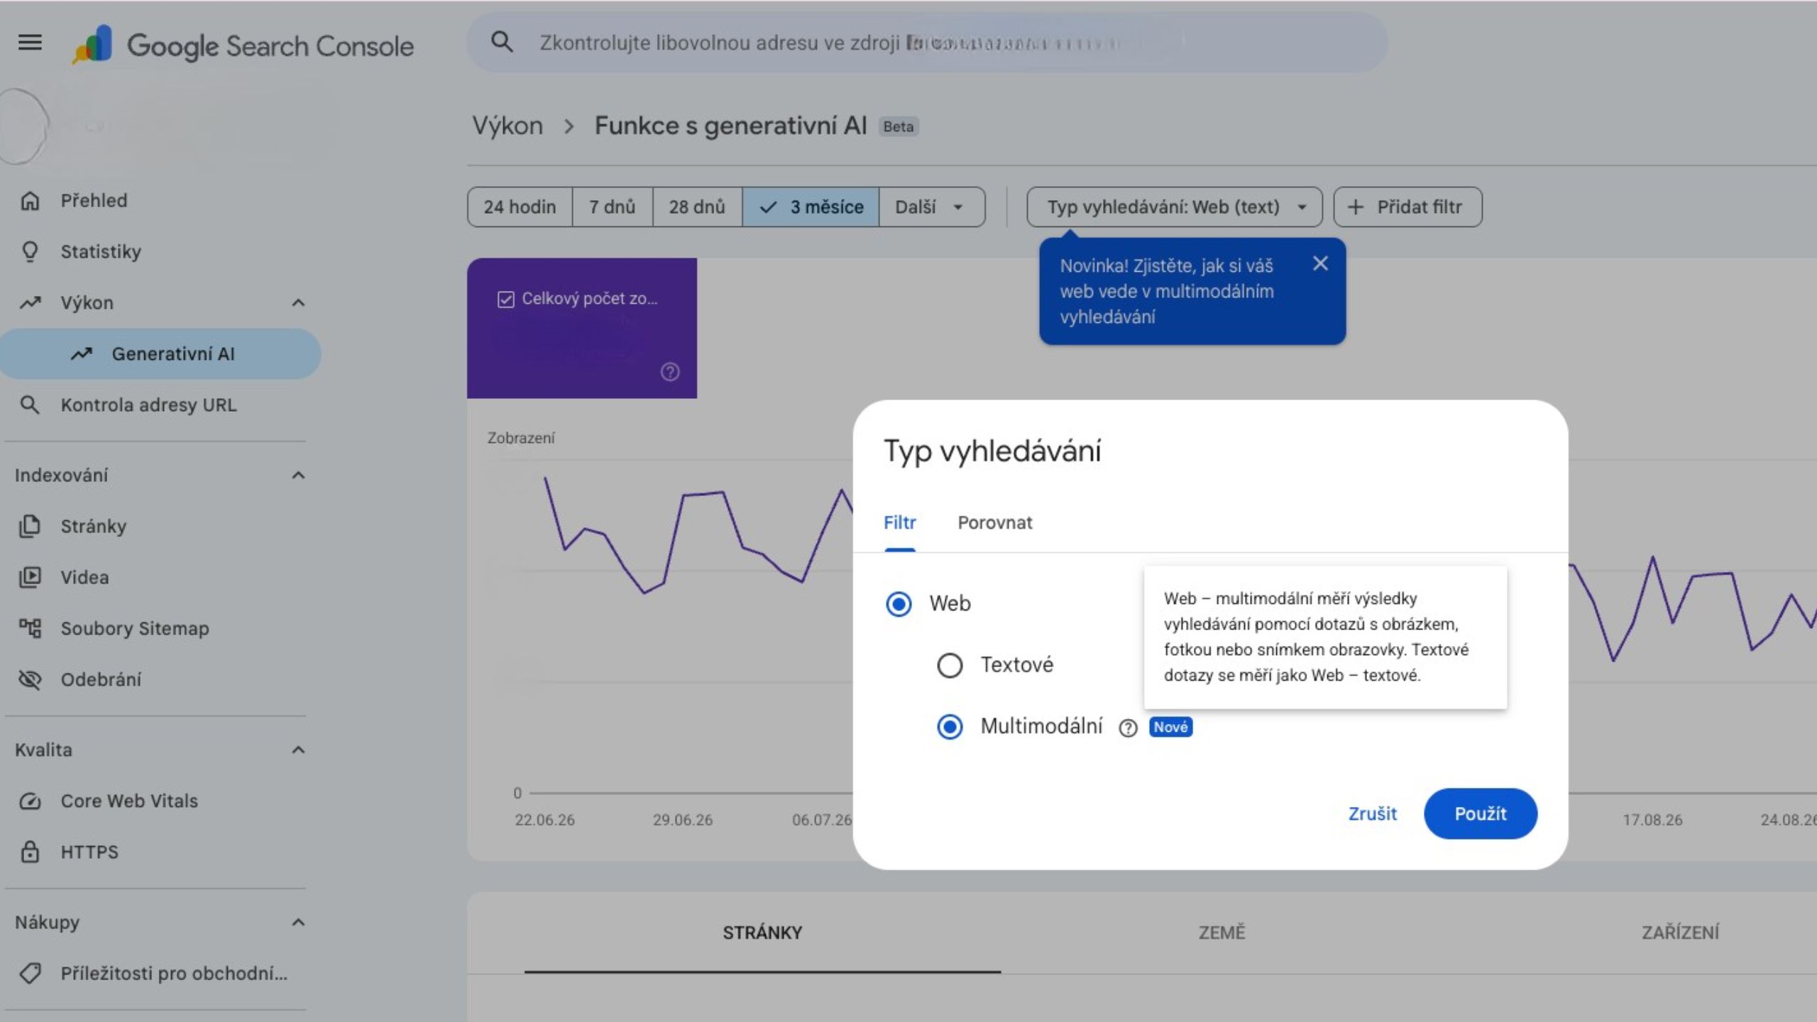Click Zrušit to cancel dialog
The image size is (1817, 1022).
[1372, 814]
